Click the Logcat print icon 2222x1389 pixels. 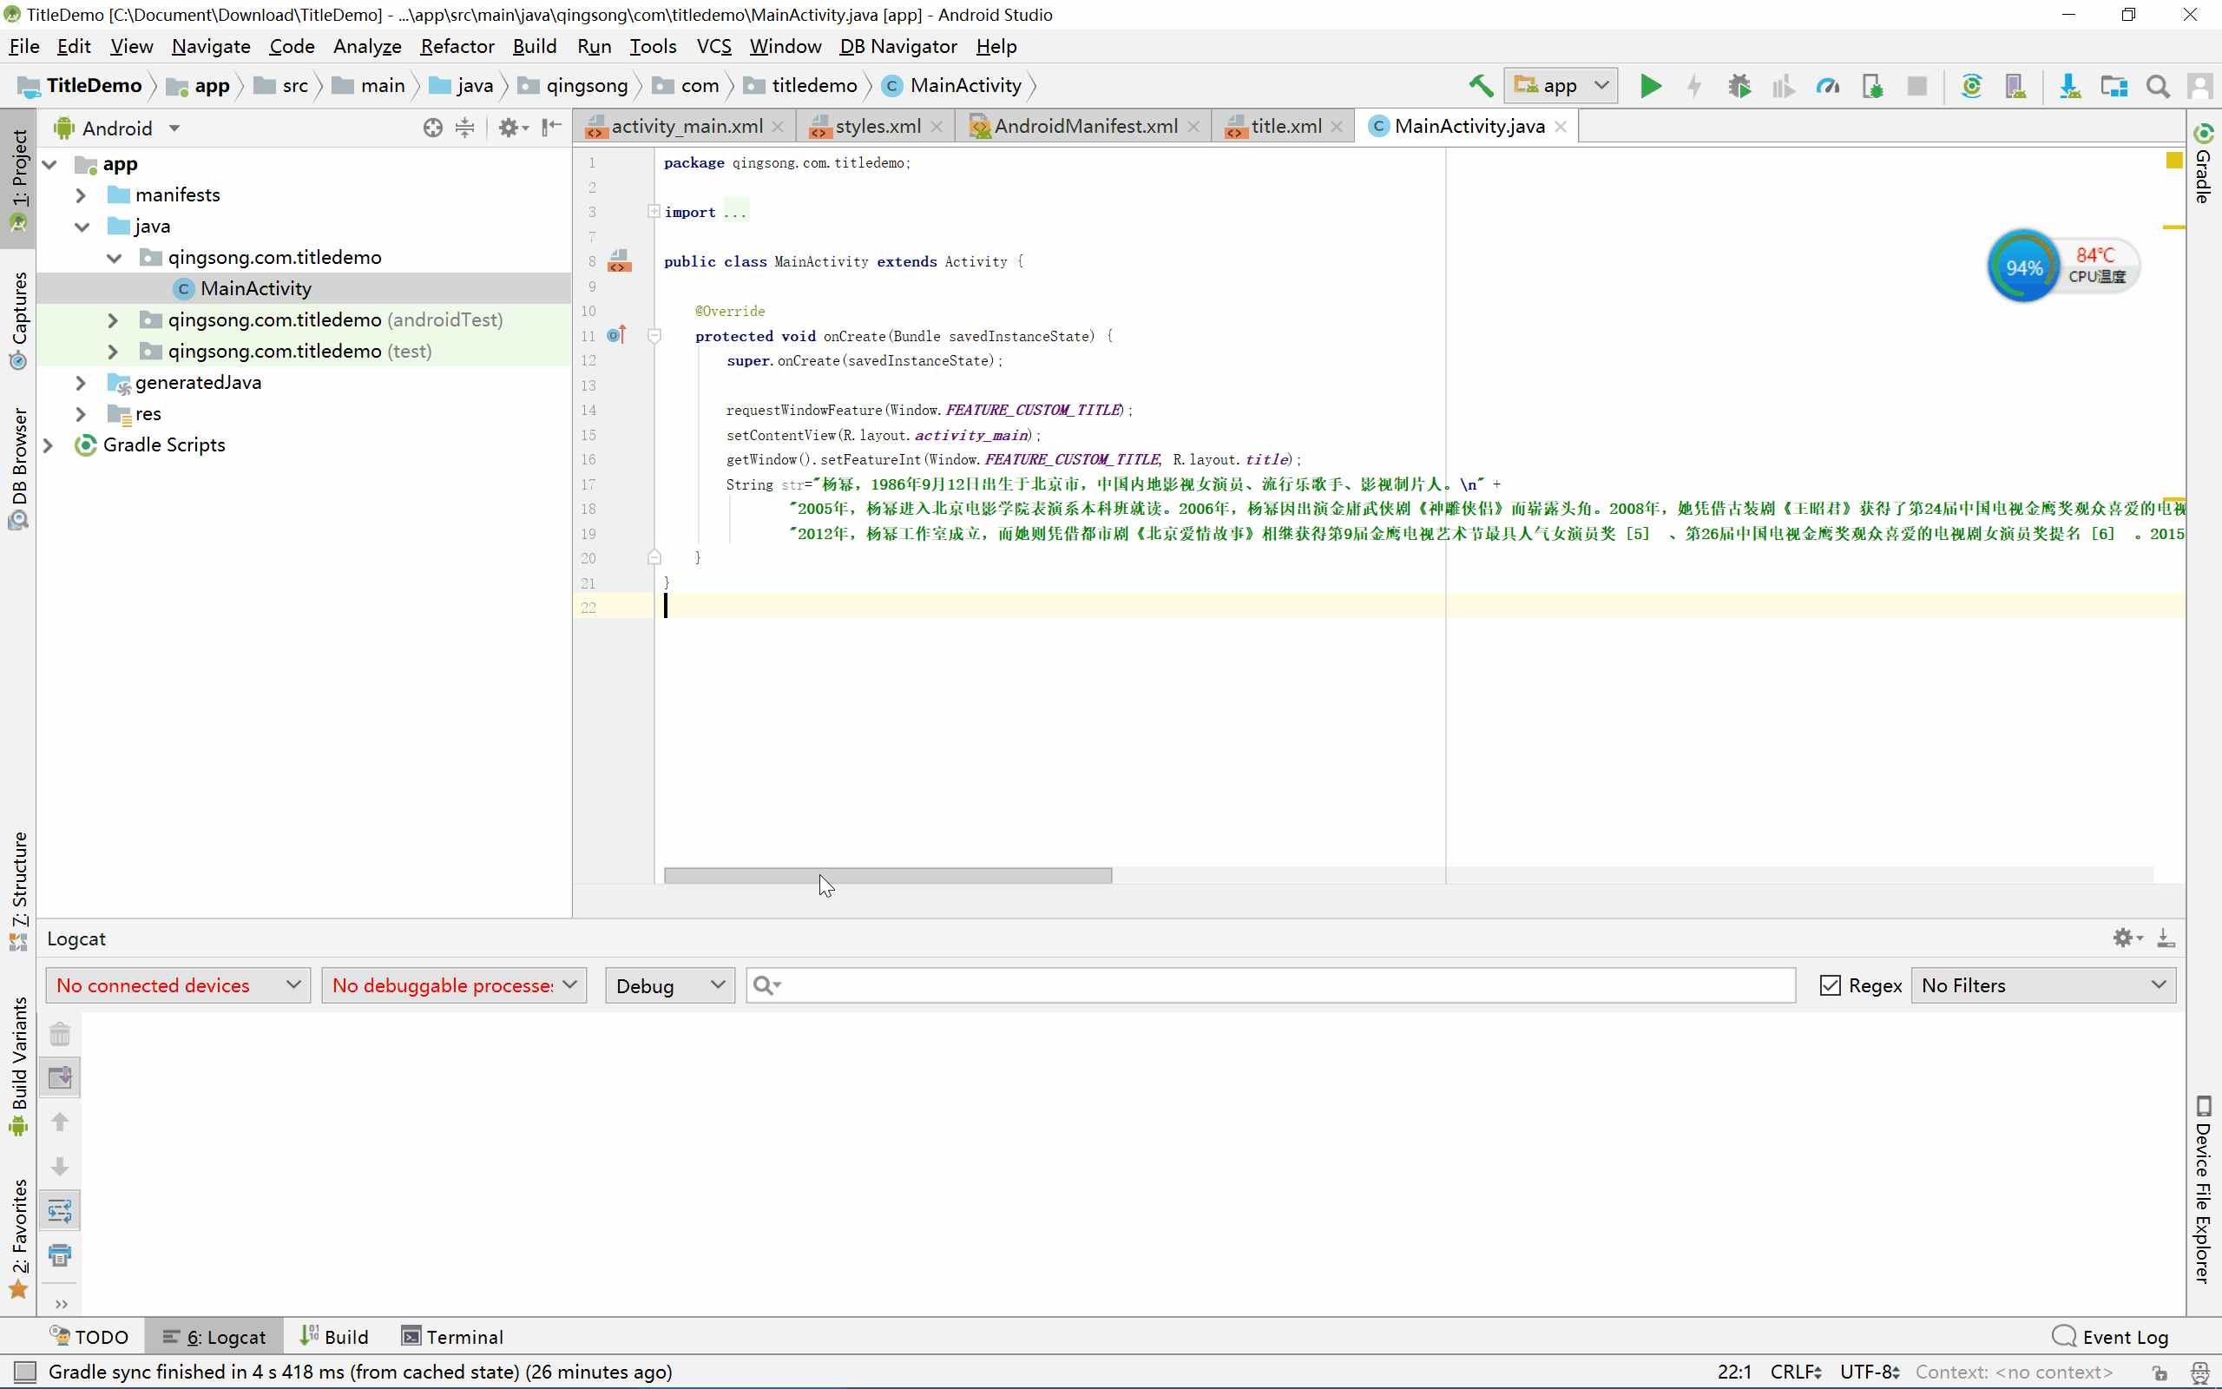coord(60,1255)
